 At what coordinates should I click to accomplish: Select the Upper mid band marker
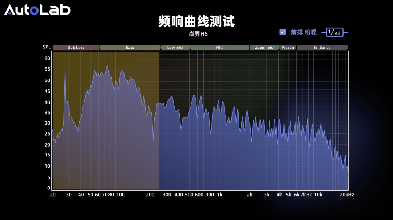(x=264, y=47)
